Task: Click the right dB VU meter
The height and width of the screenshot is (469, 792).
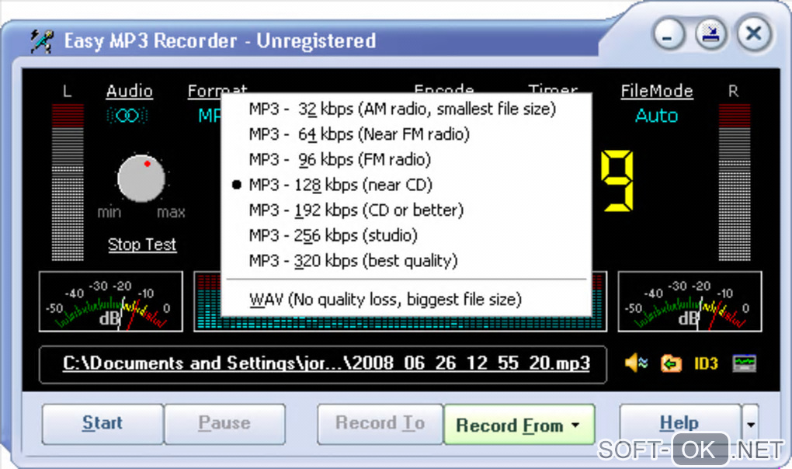Action: click(690, 301)
